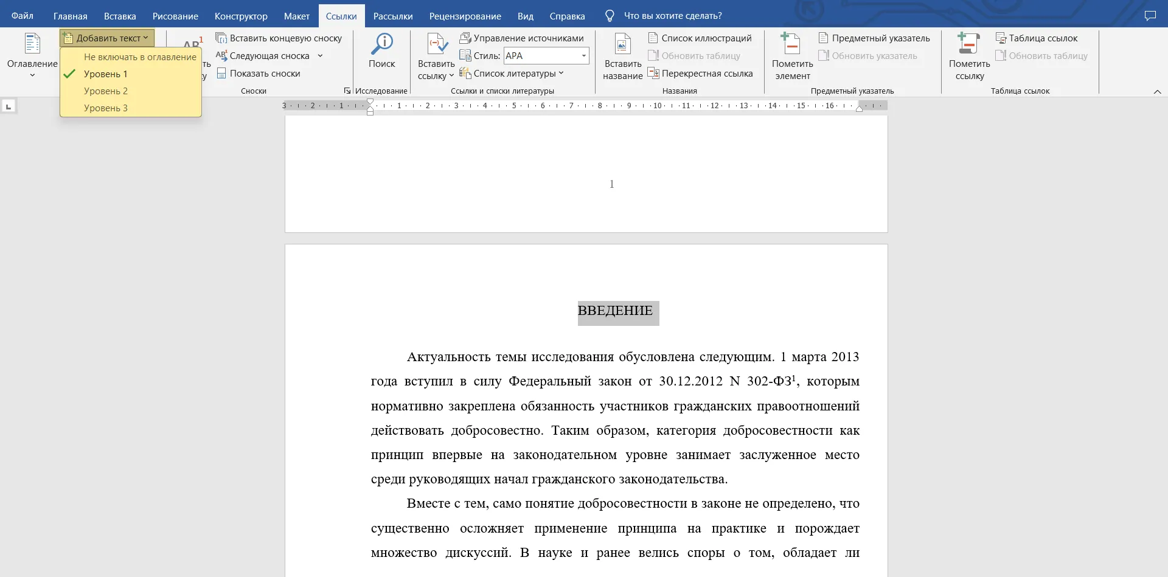Expand the Список литературы chevron
The width and height of the screenshot is (1168, 577).
coord(561,73)
